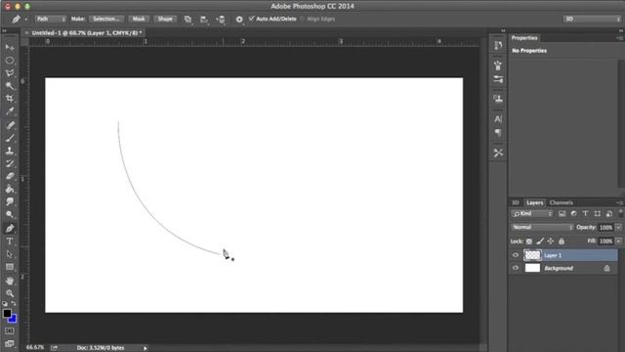Screen dimensions: 625x352
Task: Open Quick Mask mode icon
Action: pos(10,330)
